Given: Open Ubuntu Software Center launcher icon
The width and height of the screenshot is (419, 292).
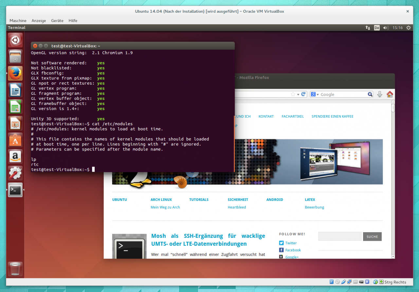Looking at the screenshot, I should coord(15,140).
